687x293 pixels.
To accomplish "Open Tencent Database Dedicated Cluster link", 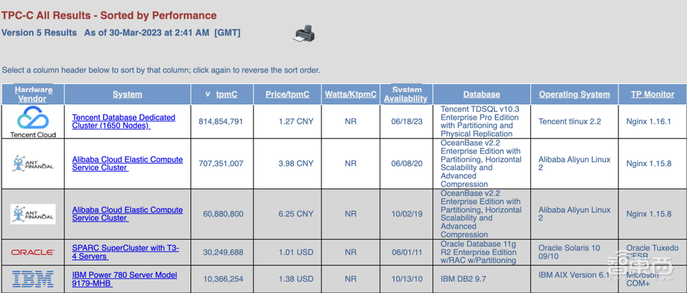I will click(x=124, y=121).
